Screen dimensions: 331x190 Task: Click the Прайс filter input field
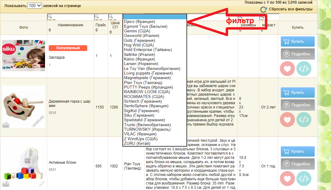point(101,17)
